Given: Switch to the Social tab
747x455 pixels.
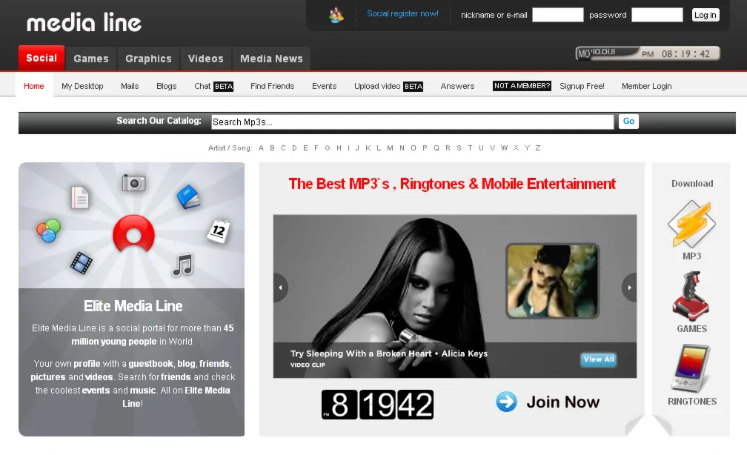Looking at the screenshot, I should coord(41,58).
